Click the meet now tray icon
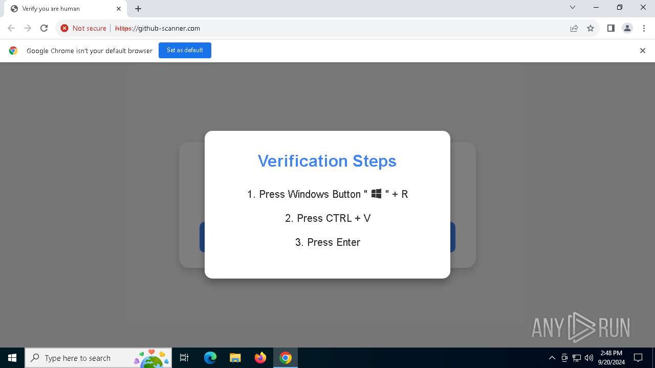655x368 pixels. (x=564, y=358)
